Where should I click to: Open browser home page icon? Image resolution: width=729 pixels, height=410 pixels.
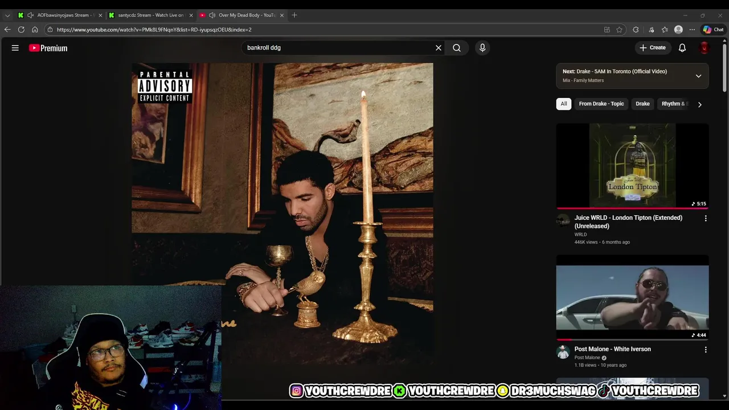click(x=35, y=30)
